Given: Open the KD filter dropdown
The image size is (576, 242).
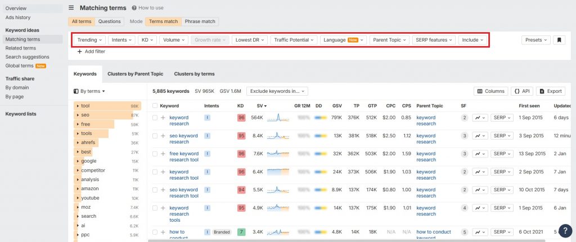Looking at the screenshot, I should click(147, 40).
